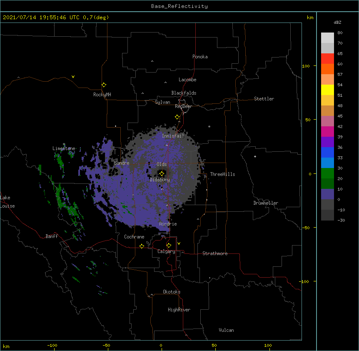Click the 80 value in dBZ legend
Screen dimensions: 359x351
pos(340,33)
